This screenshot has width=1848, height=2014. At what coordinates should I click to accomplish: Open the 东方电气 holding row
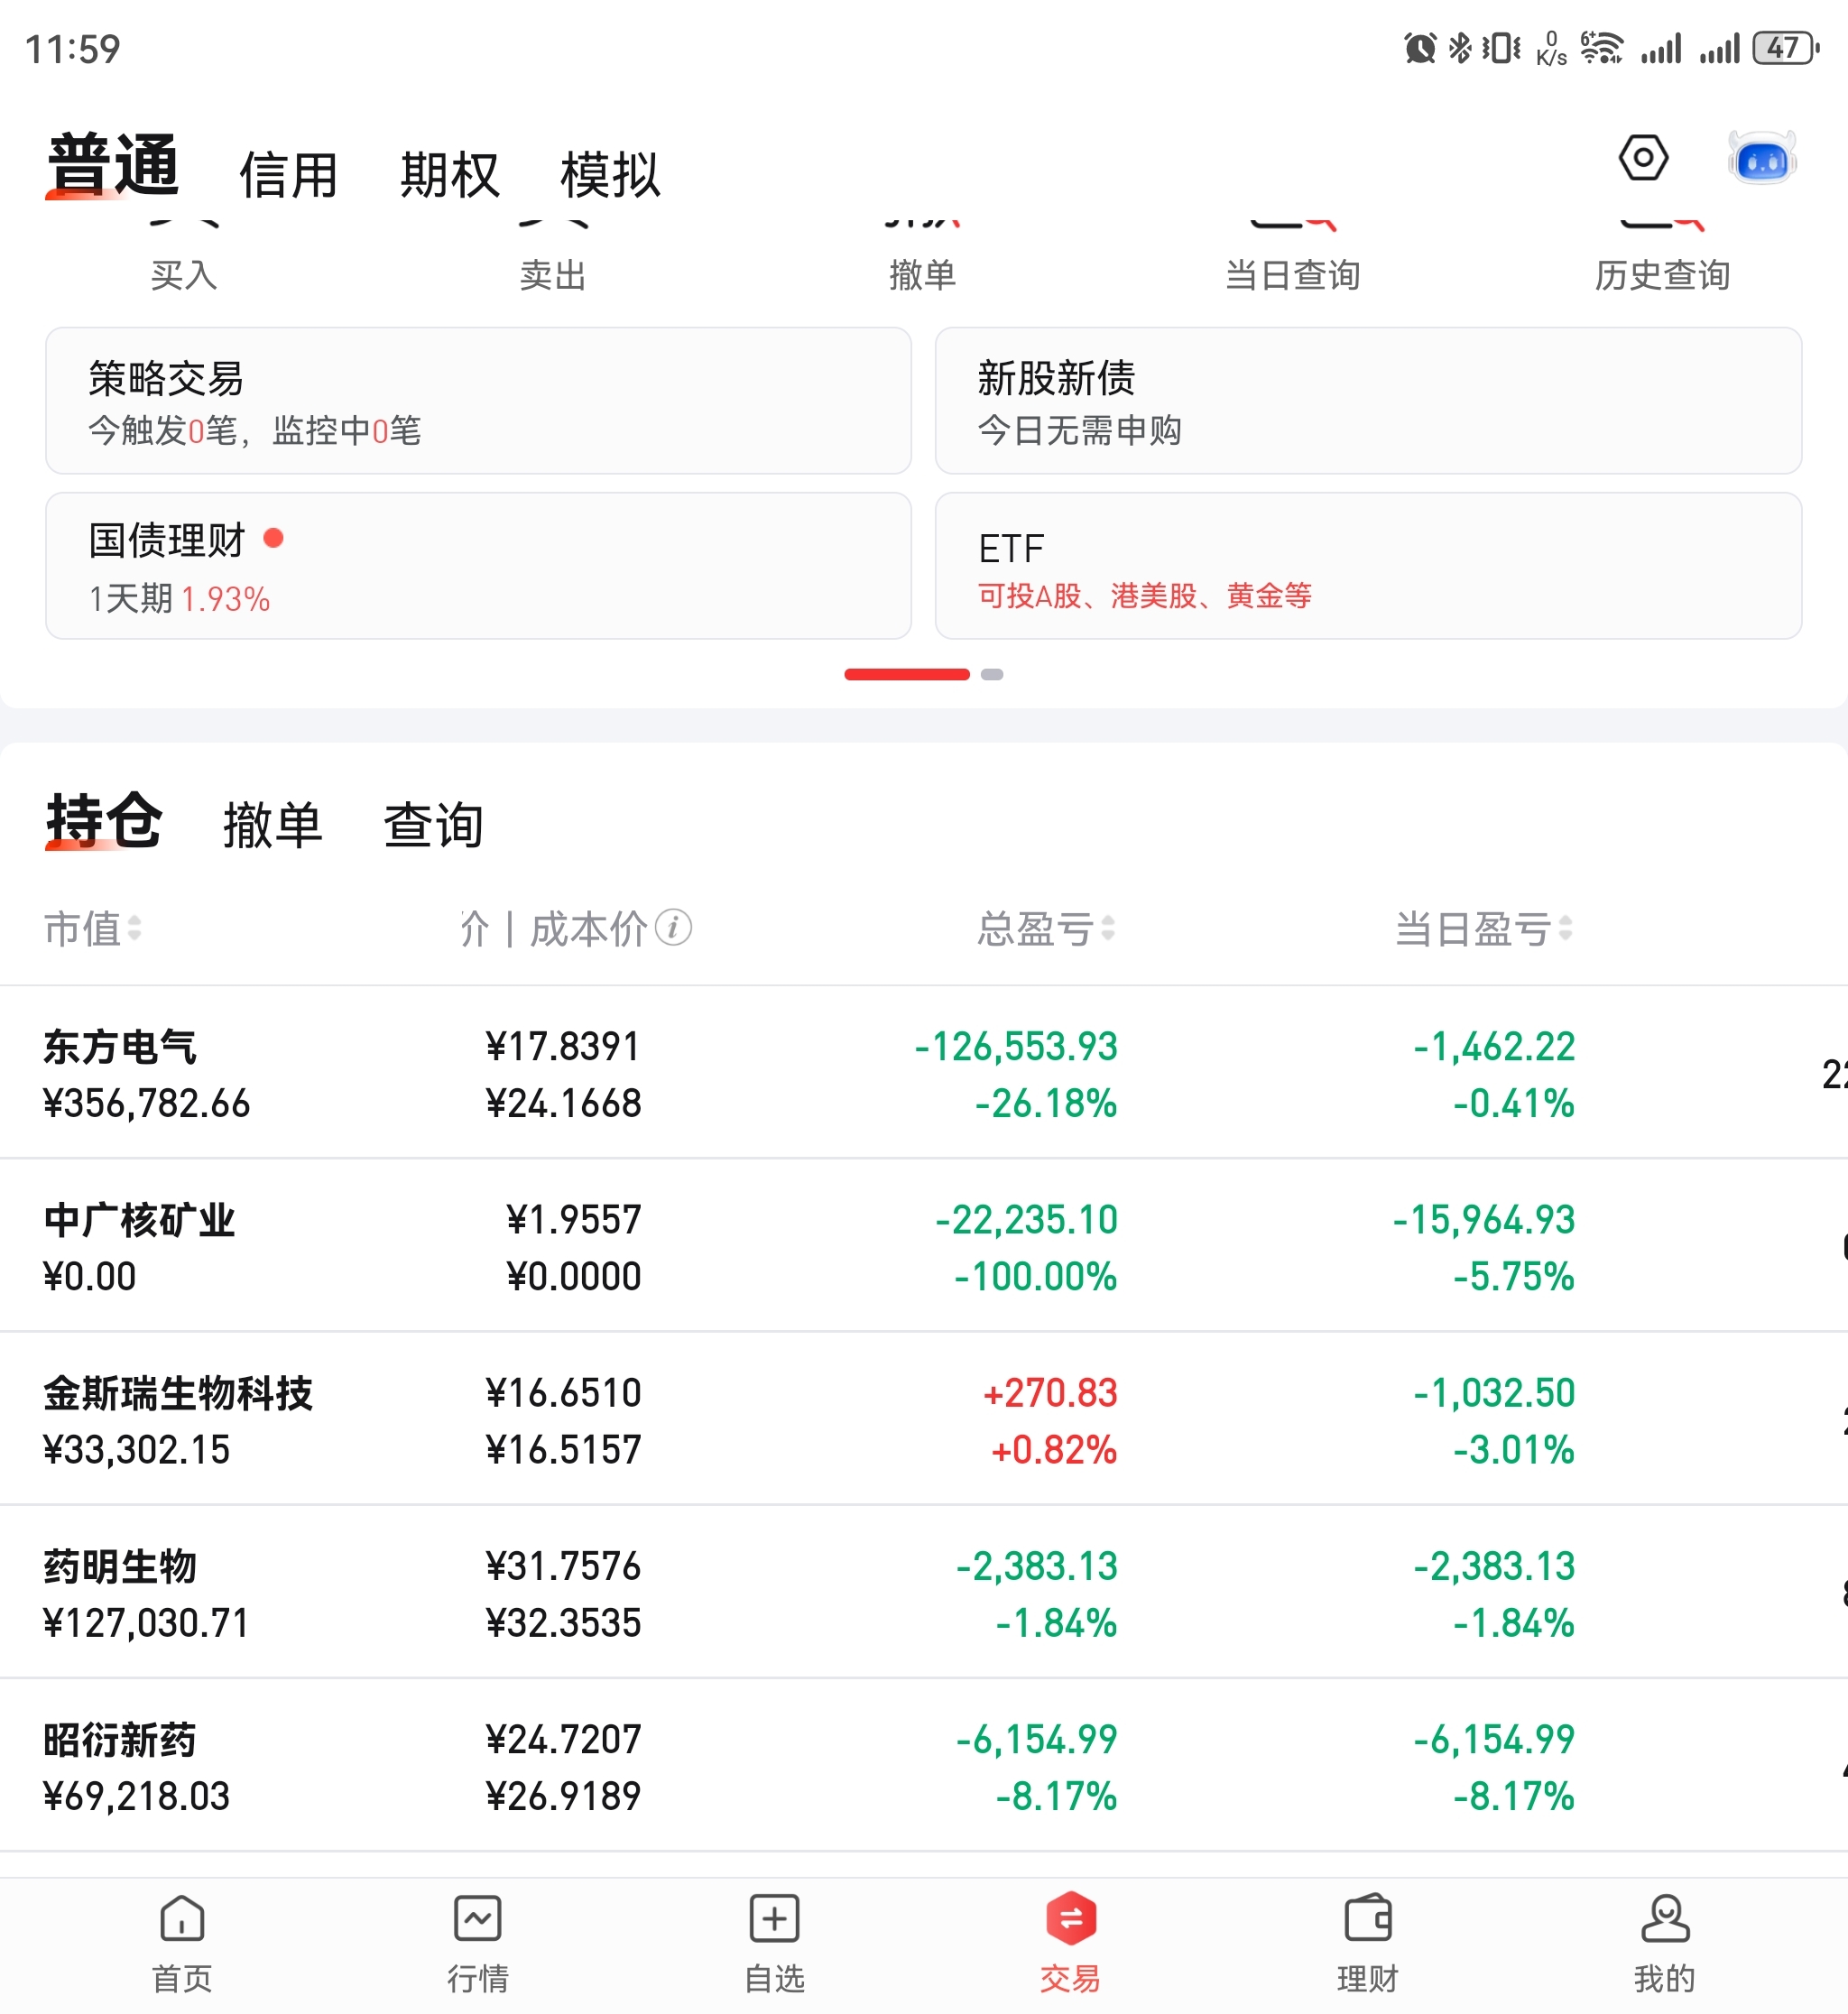924,1074
